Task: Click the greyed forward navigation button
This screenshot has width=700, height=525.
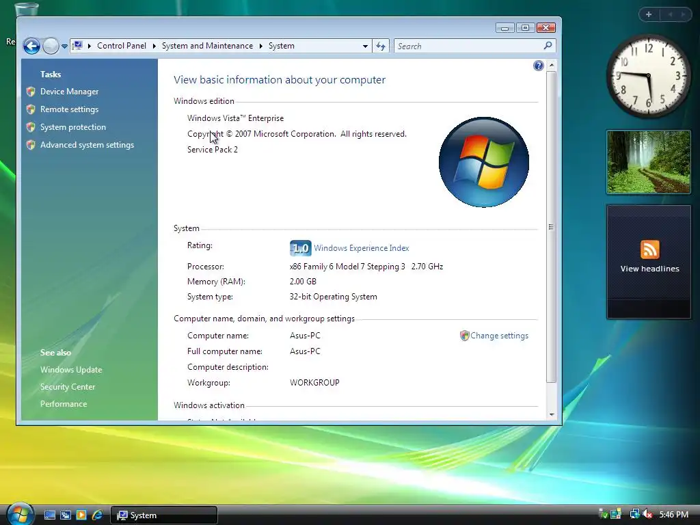Action: click(x=51, y=46)
